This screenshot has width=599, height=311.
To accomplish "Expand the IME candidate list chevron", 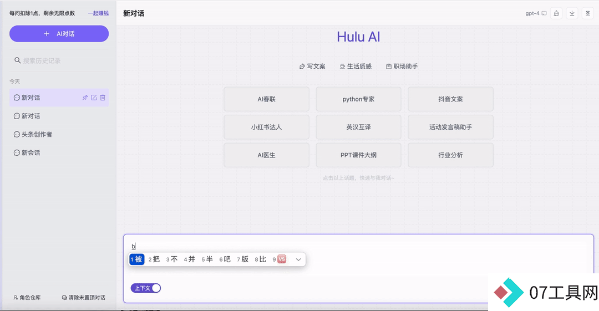I will coord(298,259).
